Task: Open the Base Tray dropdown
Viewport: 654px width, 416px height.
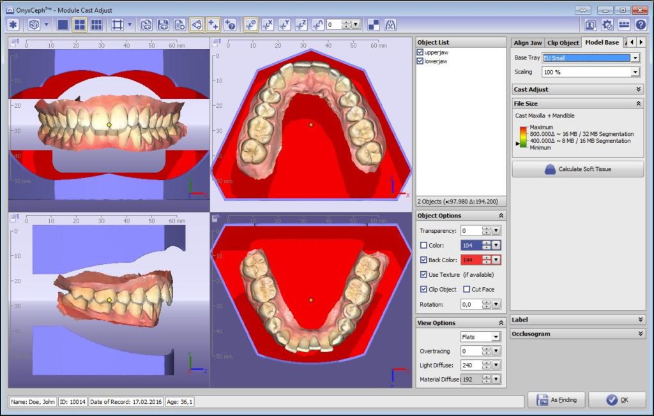Action: pos(635,58)
